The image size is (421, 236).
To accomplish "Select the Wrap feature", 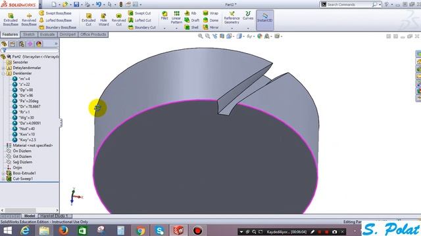I will (x=210, y=13).
